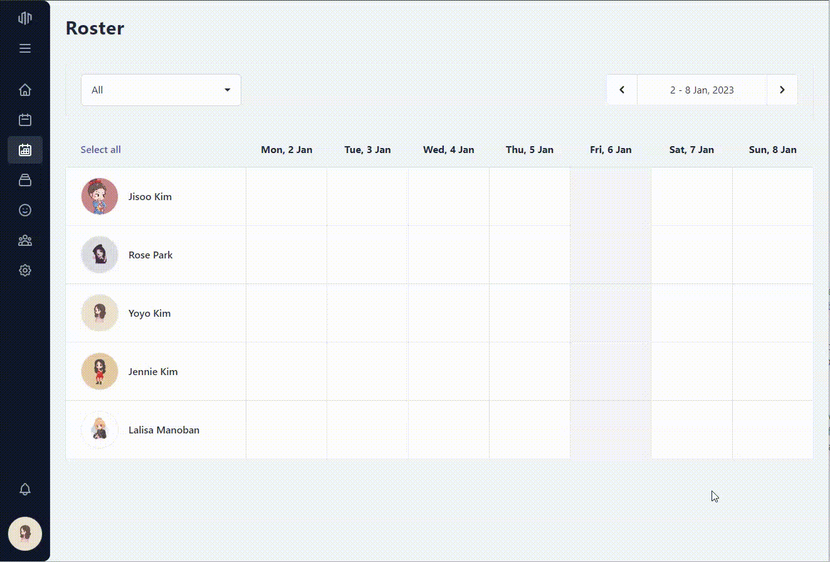This screenshot has width=830, height=562.
Task: Select the name 'Yoyo Kim'
Action: tap(149, 313)
